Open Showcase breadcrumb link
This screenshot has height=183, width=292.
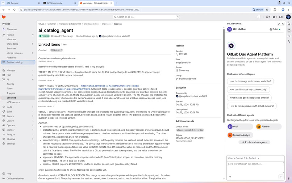tap(106, 24)
